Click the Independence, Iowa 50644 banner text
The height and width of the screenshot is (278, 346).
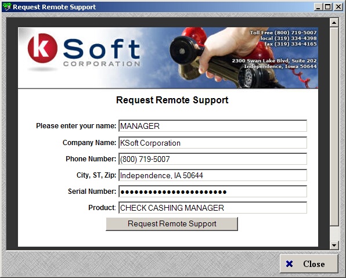(280, 66)
